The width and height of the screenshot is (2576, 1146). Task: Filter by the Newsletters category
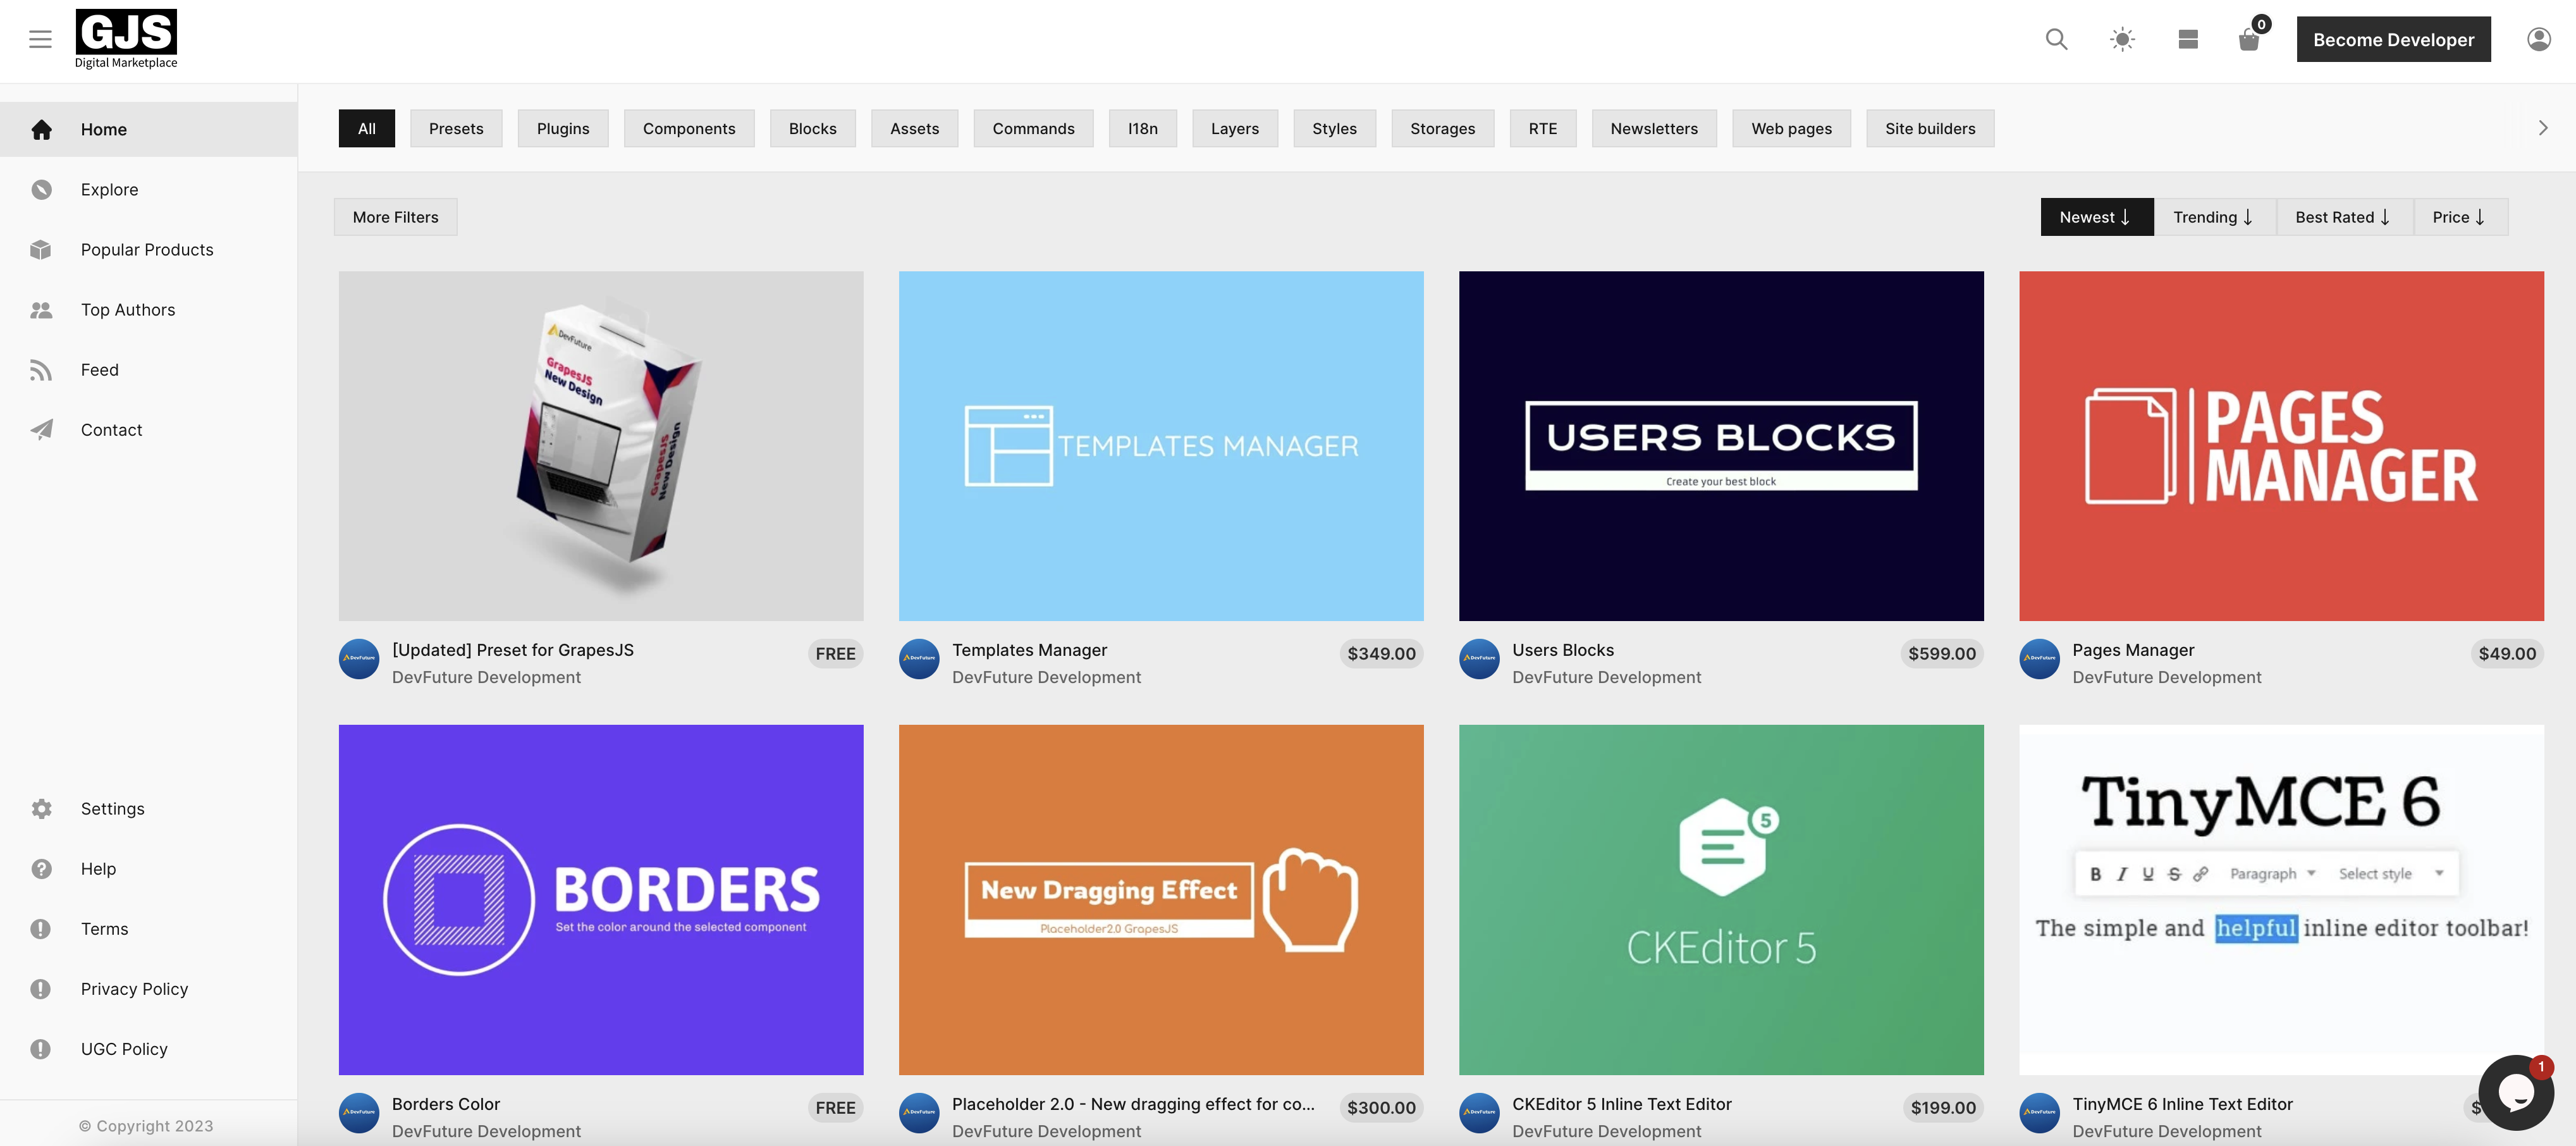(1654, 128)
